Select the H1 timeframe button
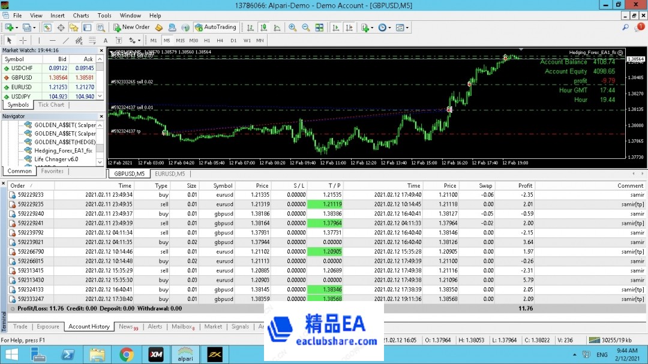Image resolution: width=648 pixels, height=364 pixels. click(x=207, y=41)
